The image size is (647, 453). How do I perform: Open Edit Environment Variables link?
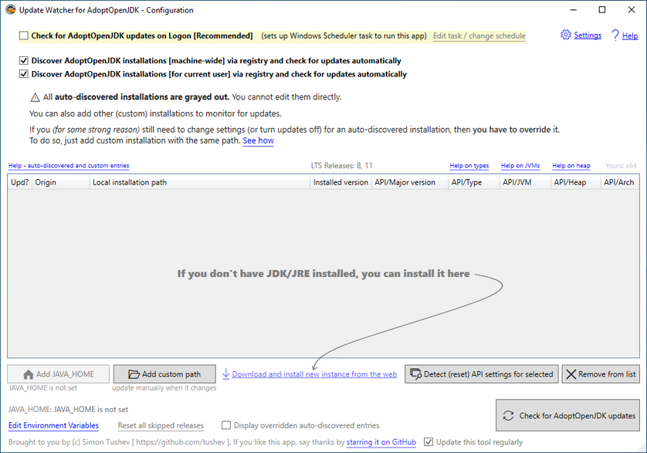coord(53,425)
